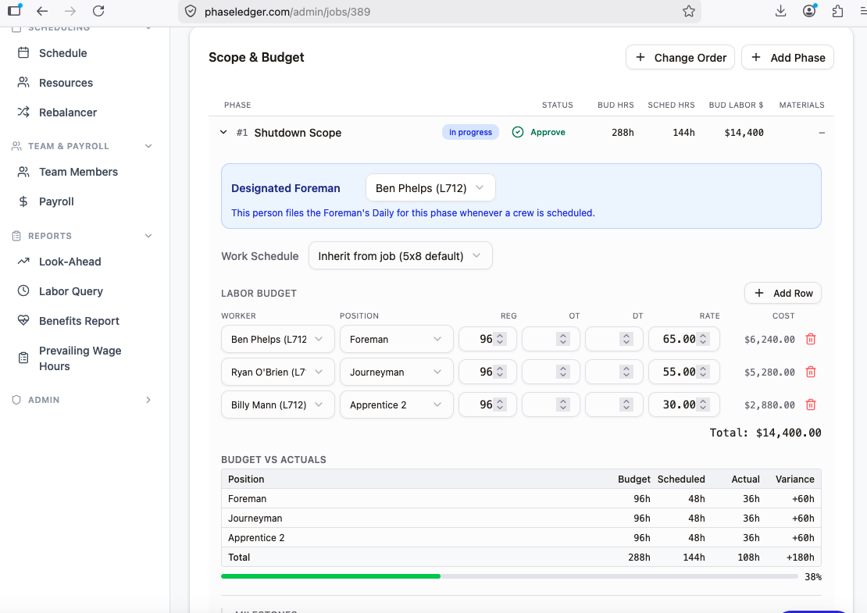Click the Benefits Report heart icon
This screenshot has width=867, height=613.
click(23, 320)
